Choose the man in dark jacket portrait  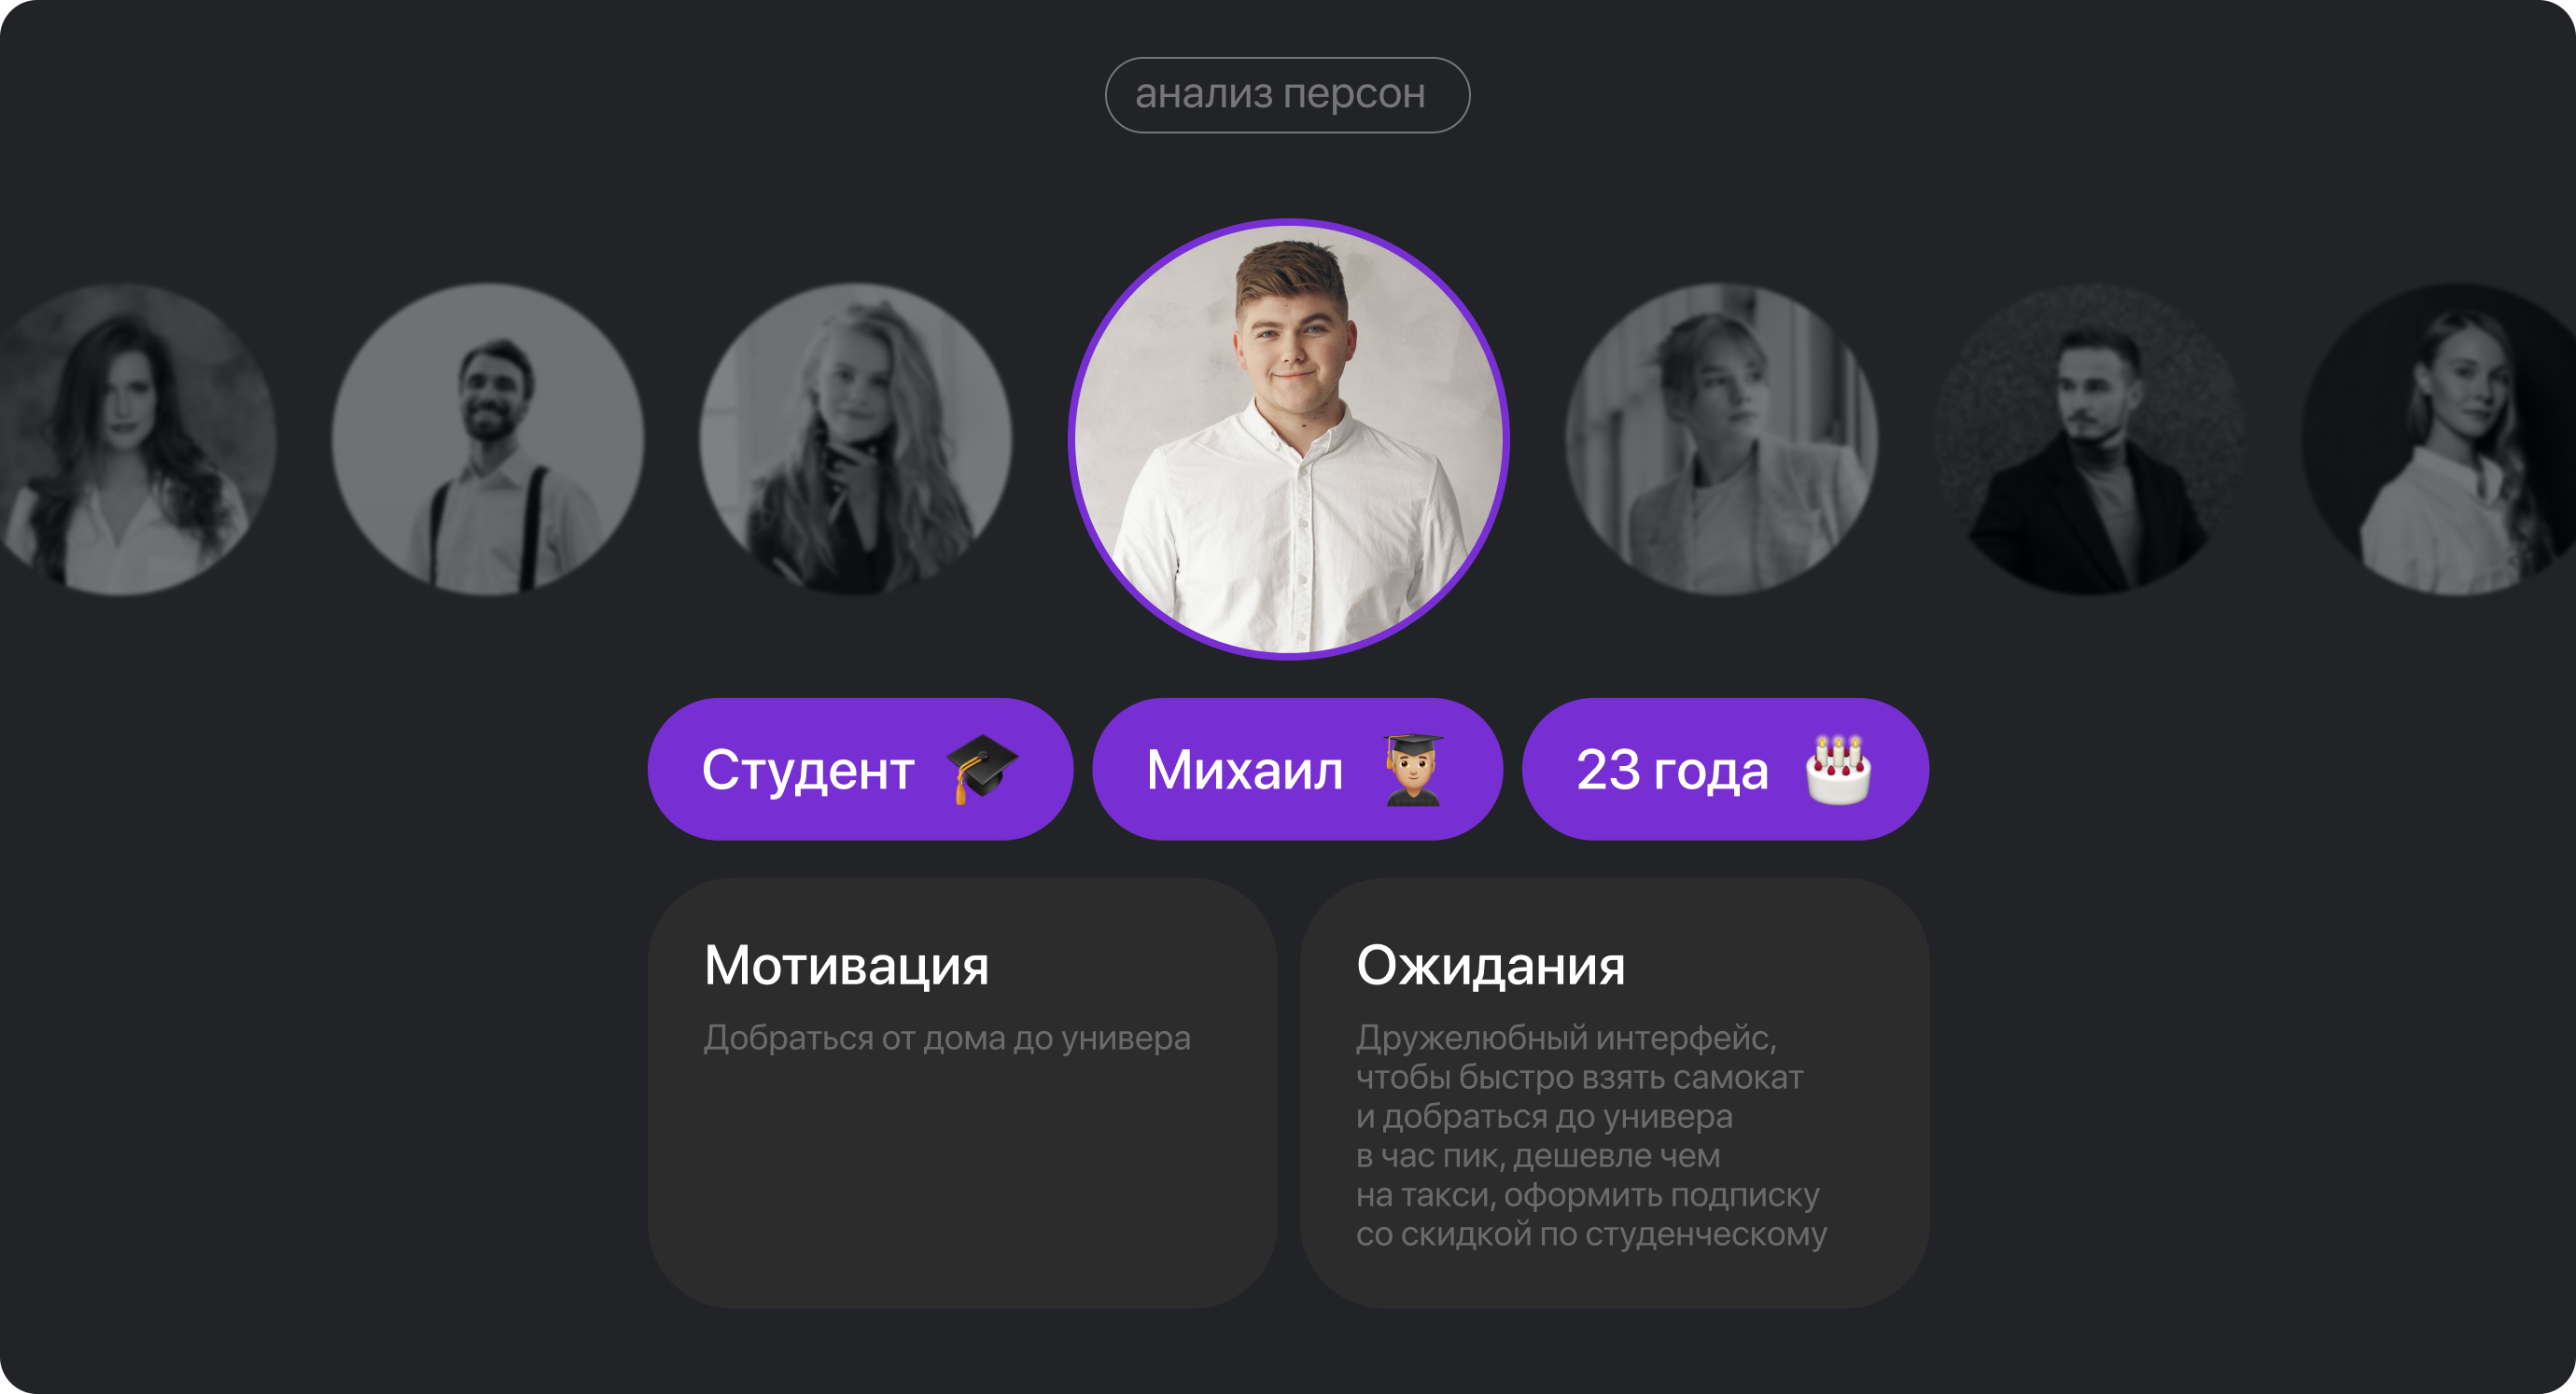click(2089, 439)
